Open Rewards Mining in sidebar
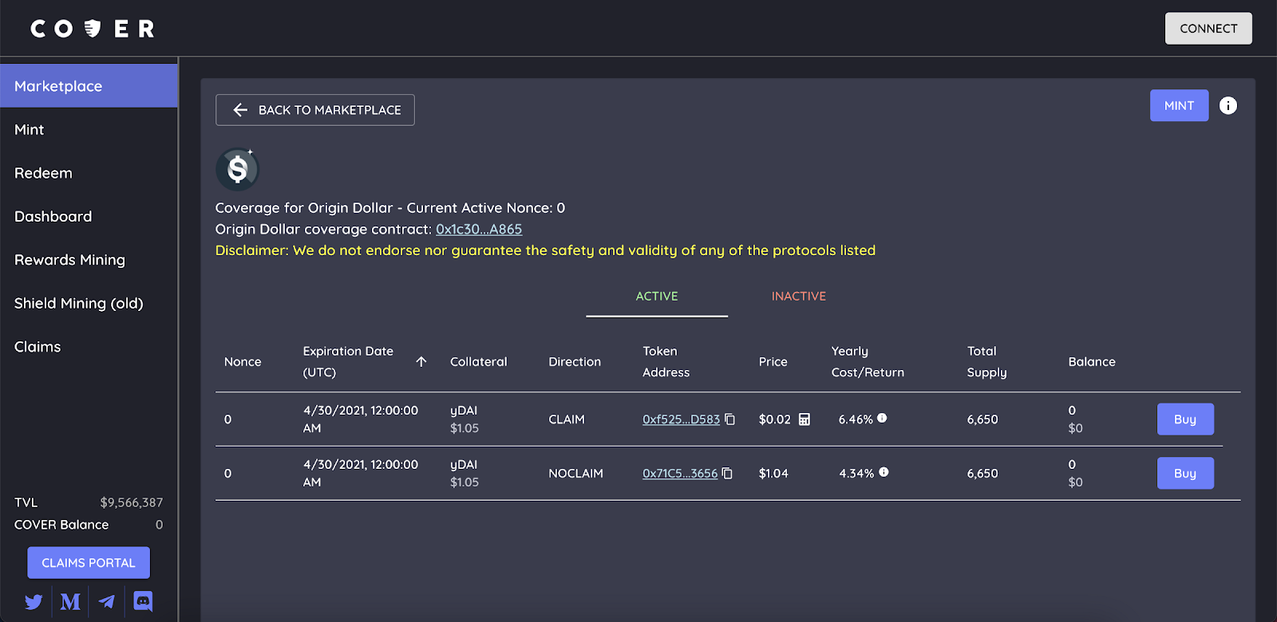 [89, 260]
